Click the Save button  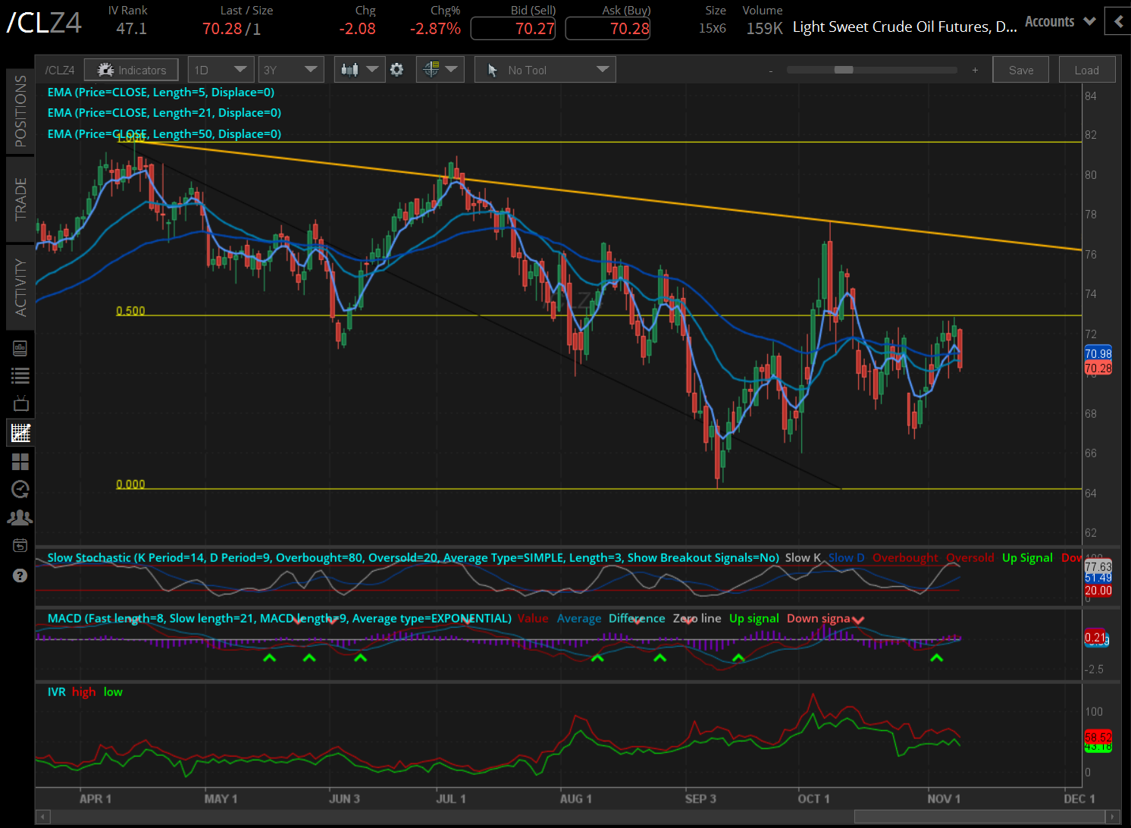tap(1020, 69)
